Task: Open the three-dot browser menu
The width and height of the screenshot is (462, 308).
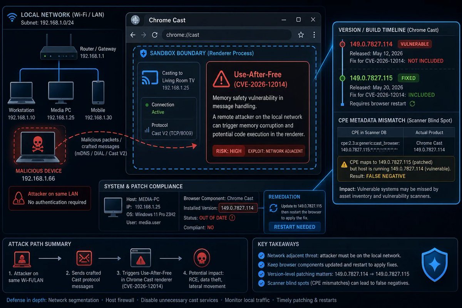Action: (314, 35)
